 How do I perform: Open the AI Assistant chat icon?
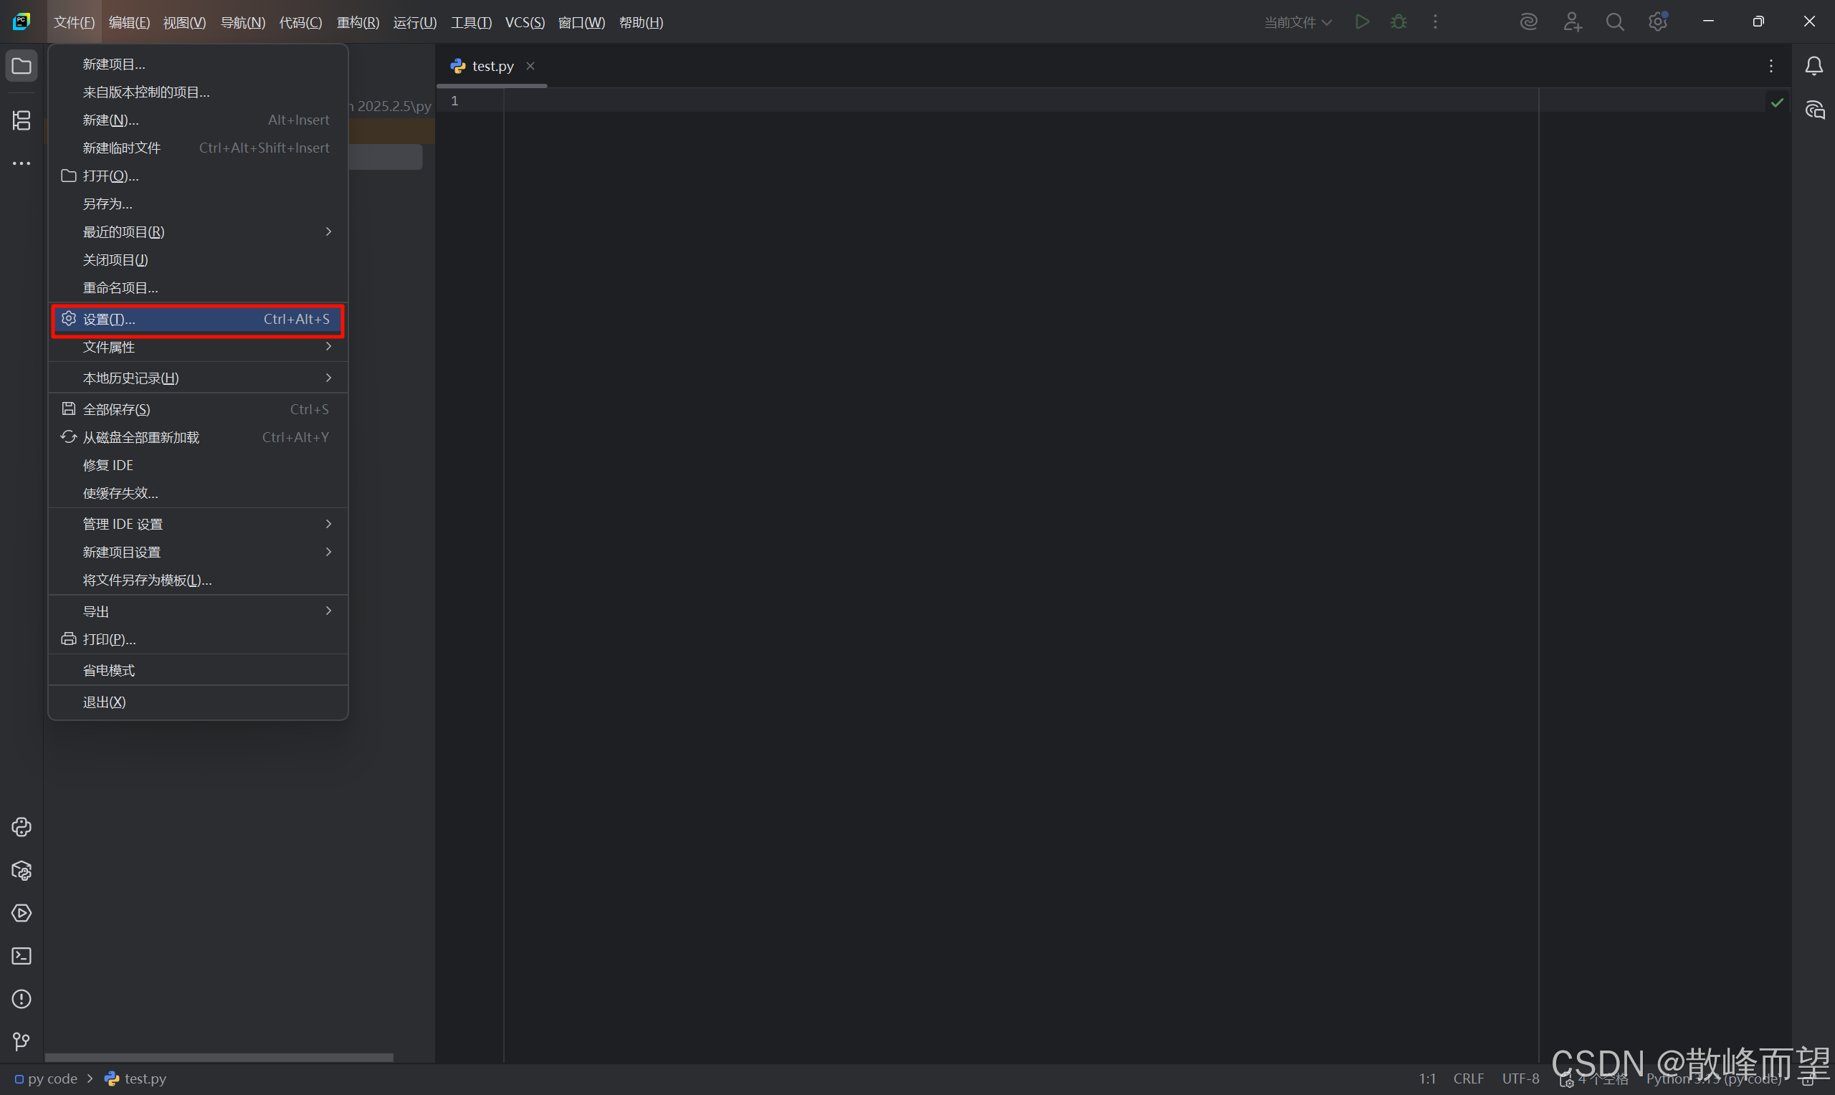coord(1814,110)
